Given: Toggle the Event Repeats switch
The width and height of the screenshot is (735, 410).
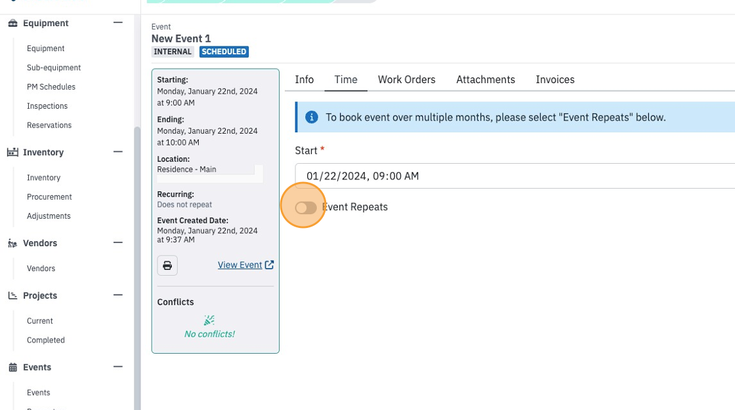Looking at the screenshot, I should [306, 208].
